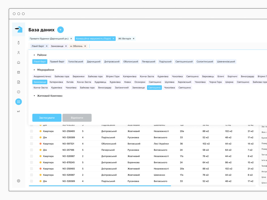Select the Голосіївський district chip
267x200 pixels.
coord(76,62)
